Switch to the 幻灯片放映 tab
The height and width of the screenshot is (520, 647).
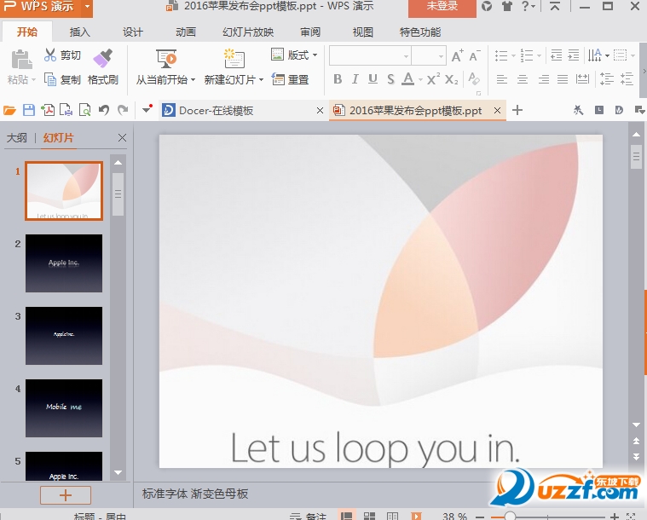point(248,32)
